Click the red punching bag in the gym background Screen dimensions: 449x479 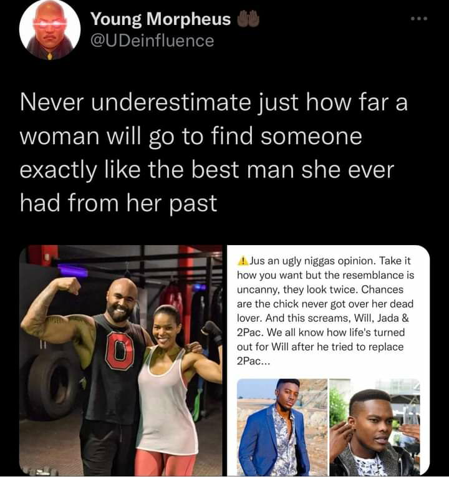[x=171, y=299]
